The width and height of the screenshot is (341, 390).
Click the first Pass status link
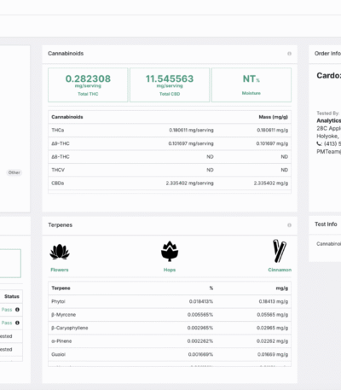click(7, 310)
